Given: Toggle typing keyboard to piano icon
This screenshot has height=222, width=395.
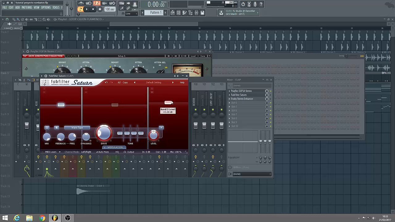Looking at the screenshot, I should pyautogui.click(x=122, y=3).
